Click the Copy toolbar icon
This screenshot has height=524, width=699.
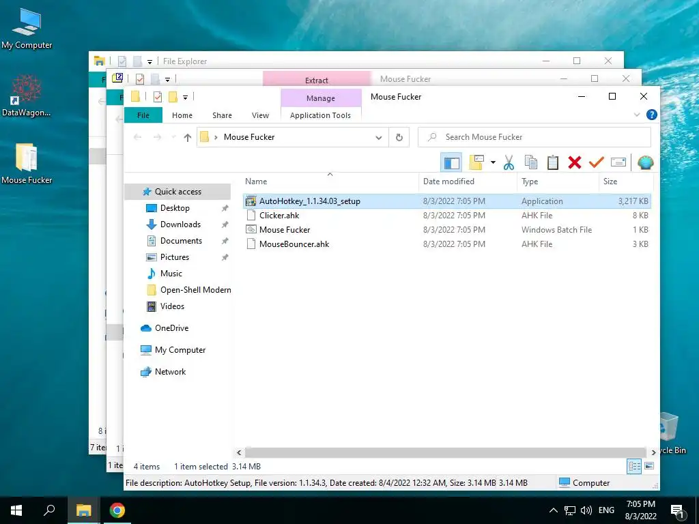coord(530,162)
